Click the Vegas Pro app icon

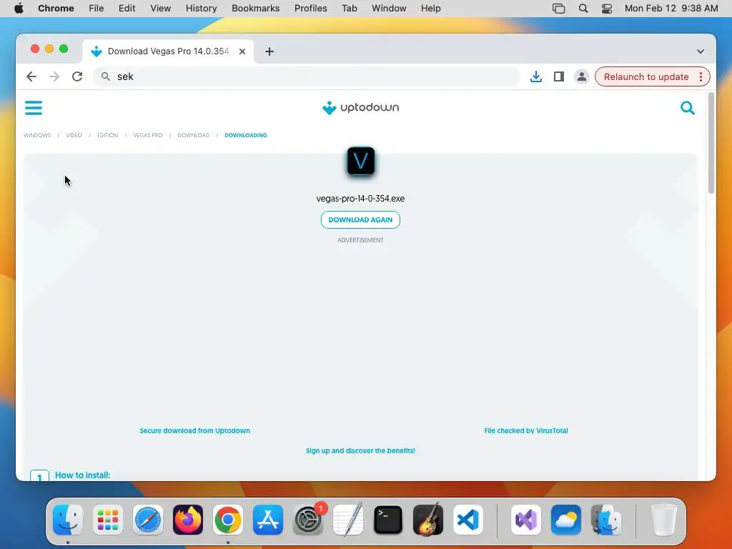coord(360,161)
